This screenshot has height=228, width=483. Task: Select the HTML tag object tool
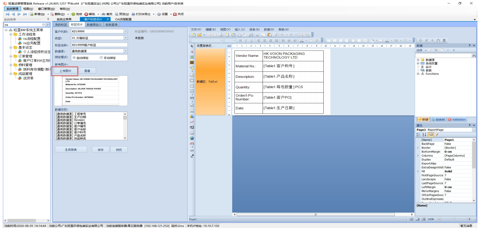[192, 151]
